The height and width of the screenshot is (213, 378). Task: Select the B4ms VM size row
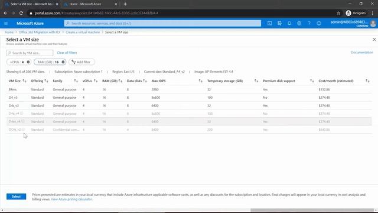tap(189, 89)
